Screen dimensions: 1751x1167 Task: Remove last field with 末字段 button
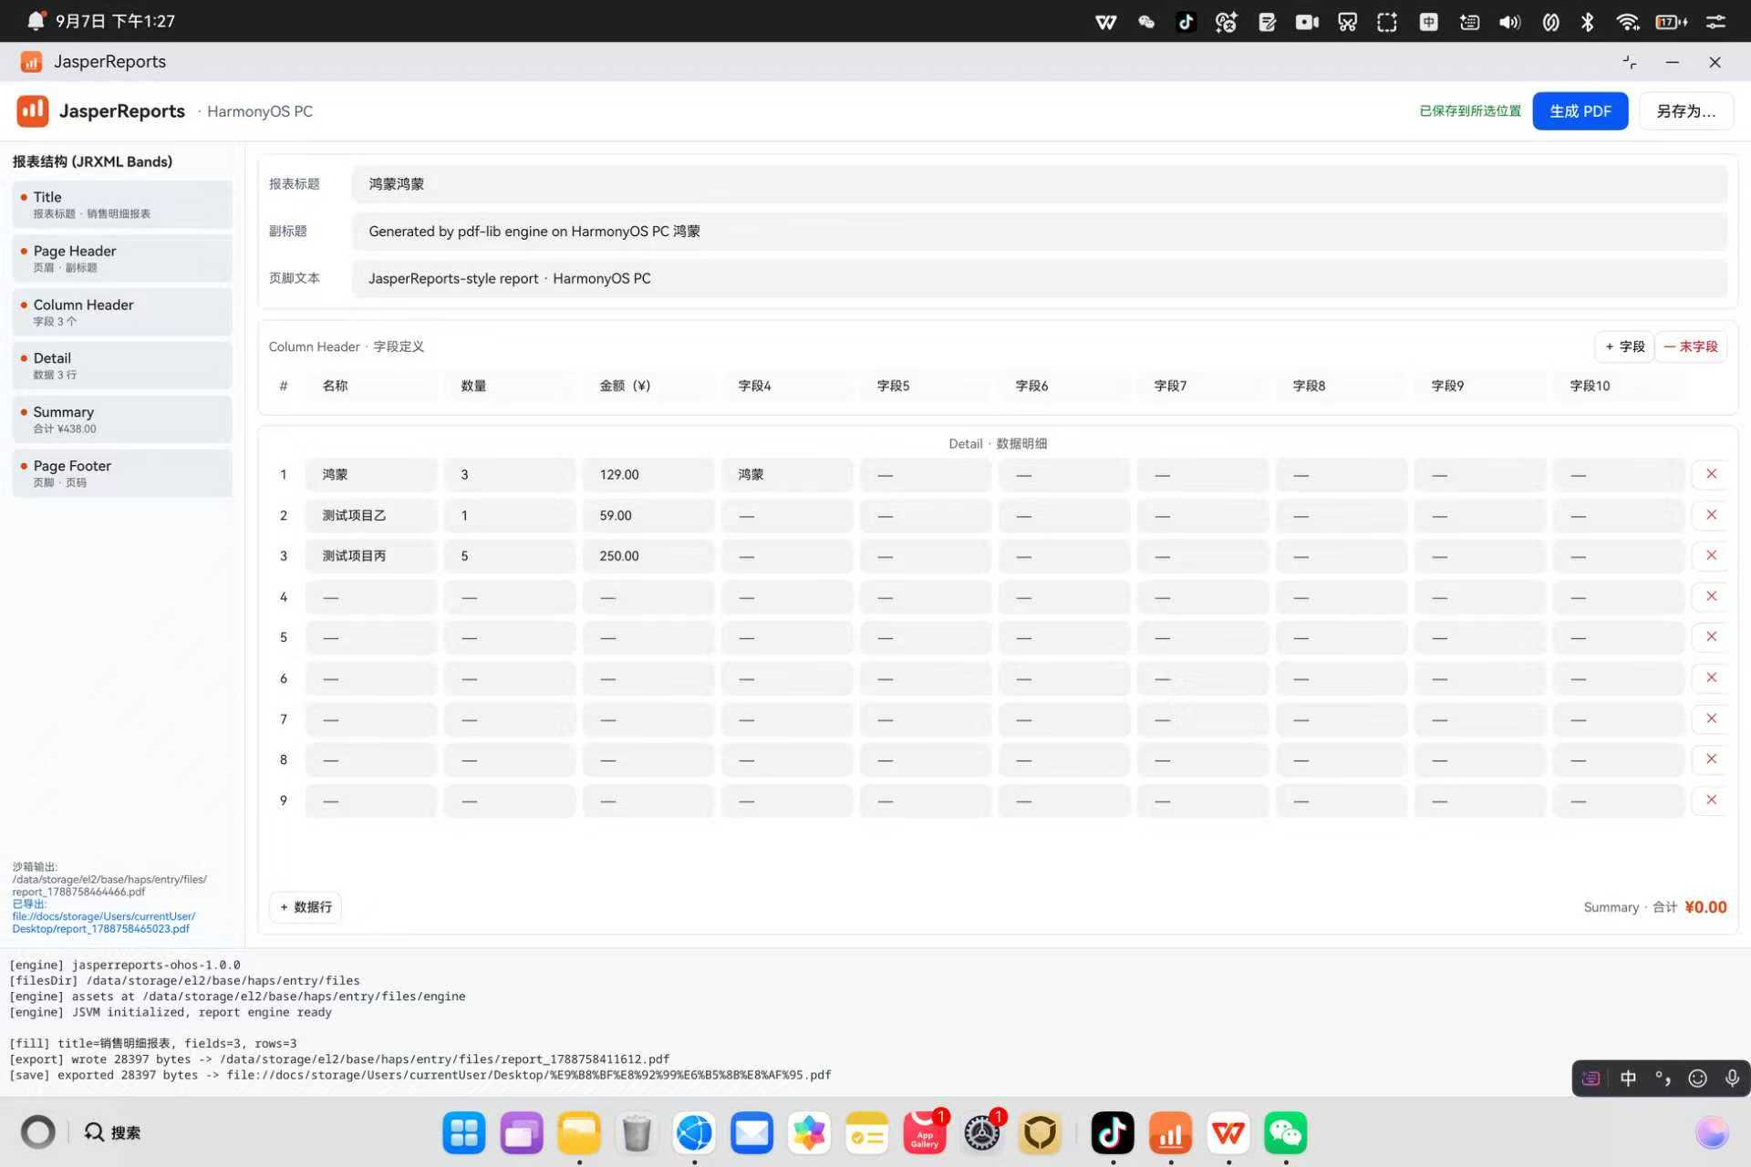tap(1690, 346)
